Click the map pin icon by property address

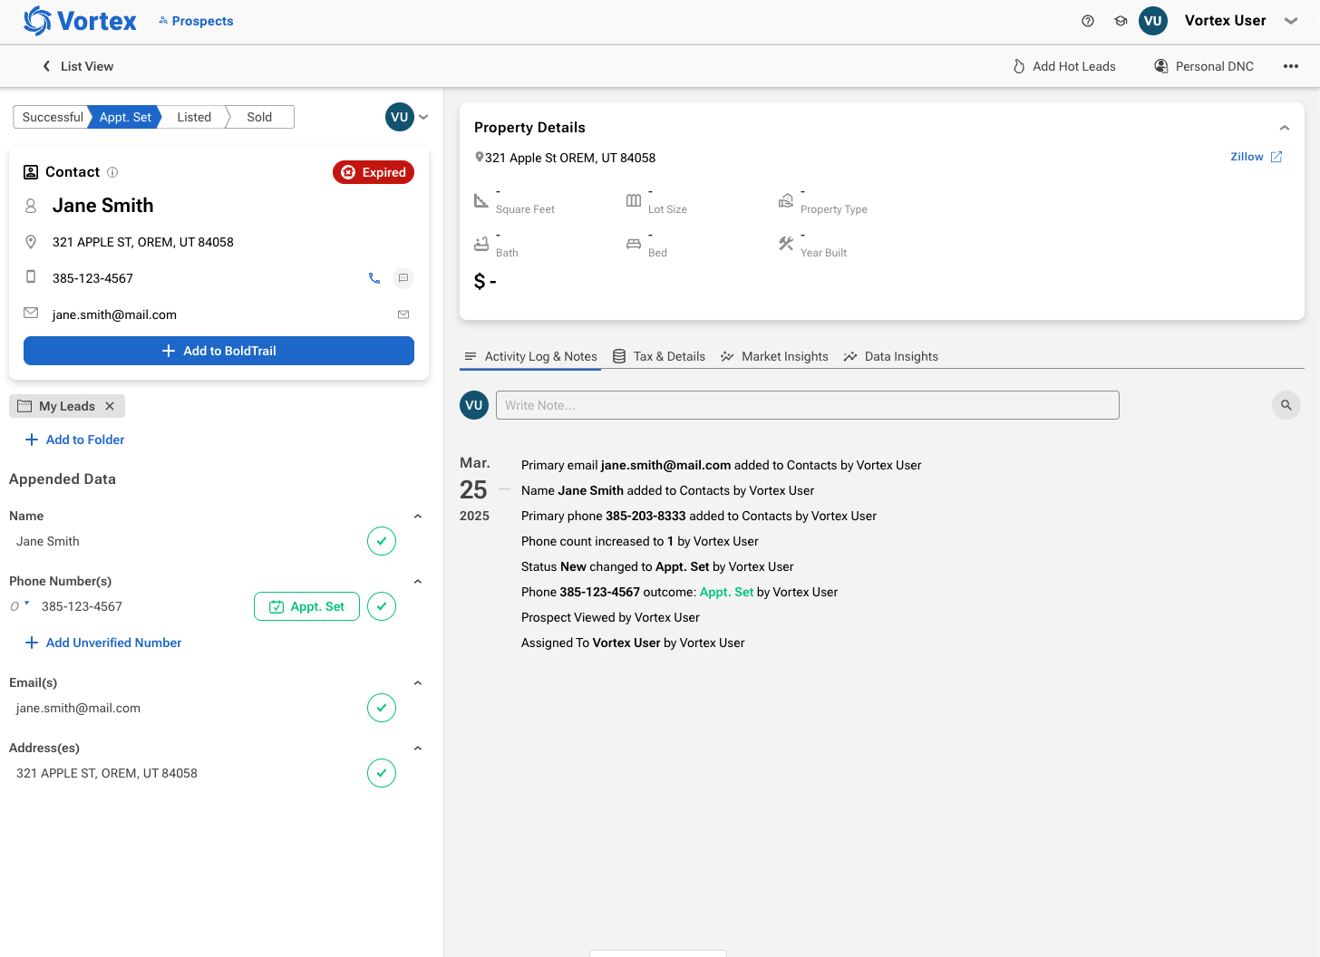point(479,157)
